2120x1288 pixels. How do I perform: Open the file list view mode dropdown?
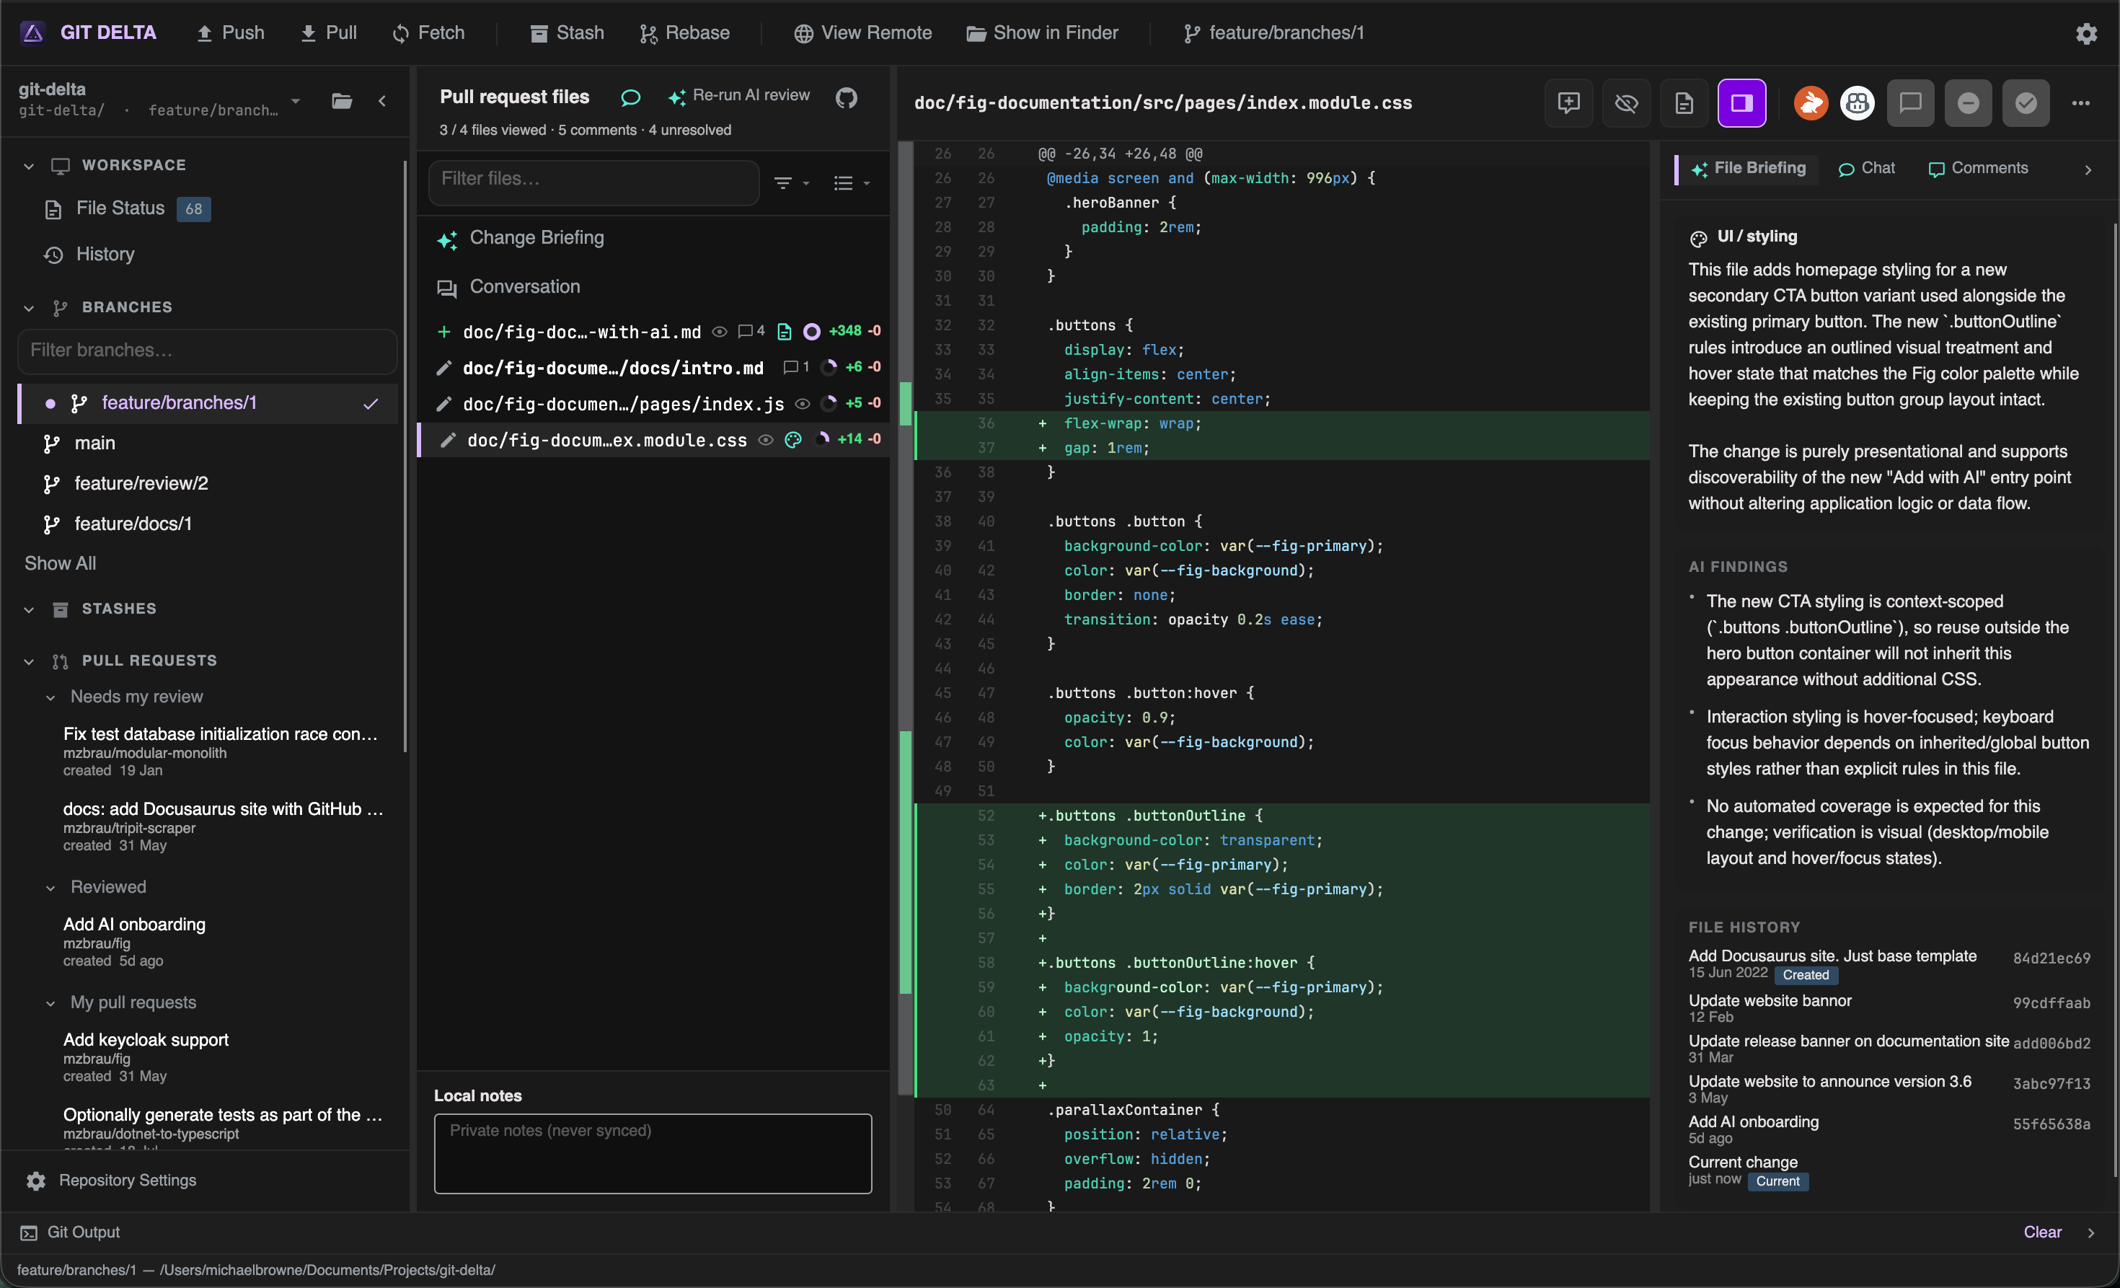(852, 182)
